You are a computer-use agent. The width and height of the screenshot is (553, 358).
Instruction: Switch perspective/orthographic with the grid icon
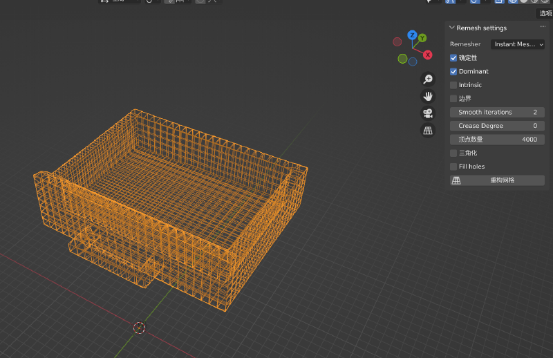pos(428,130)
